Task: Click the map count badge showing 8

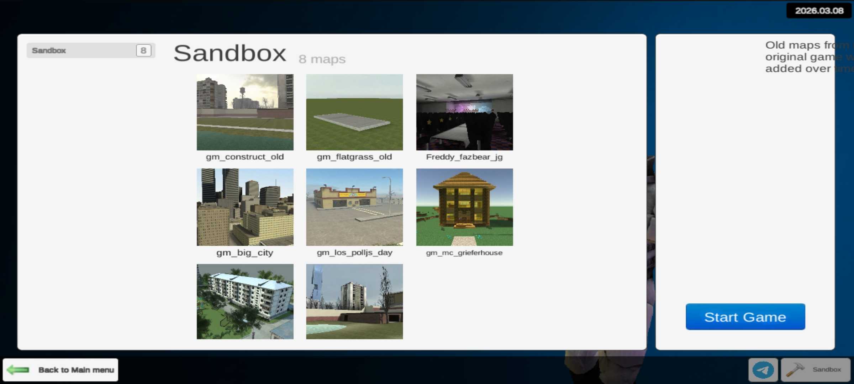Action: 143,50
